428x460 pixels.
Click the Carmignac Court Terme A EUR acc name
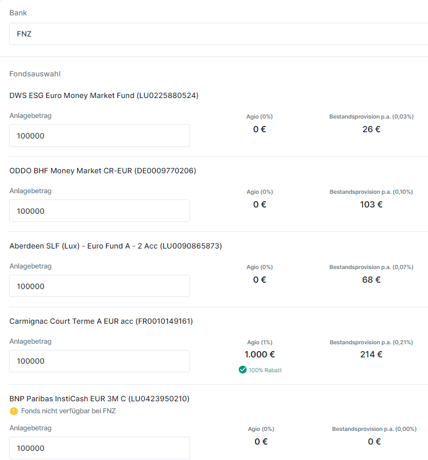101,321
